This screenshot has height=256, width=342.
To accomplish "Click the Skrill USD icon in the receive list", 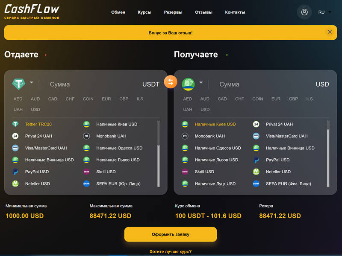I will (185, 172).
